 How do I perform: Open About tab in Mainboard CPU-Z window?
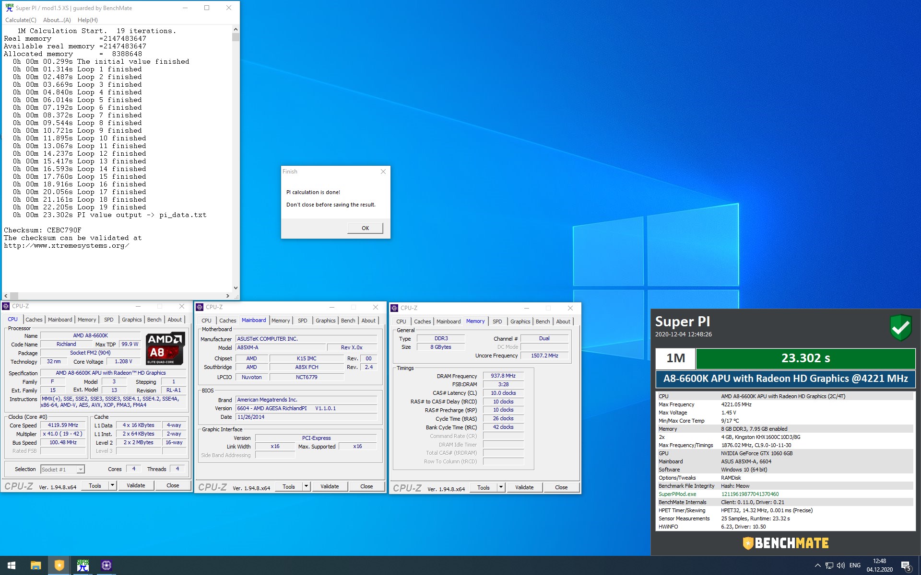[x=368, y=321]
